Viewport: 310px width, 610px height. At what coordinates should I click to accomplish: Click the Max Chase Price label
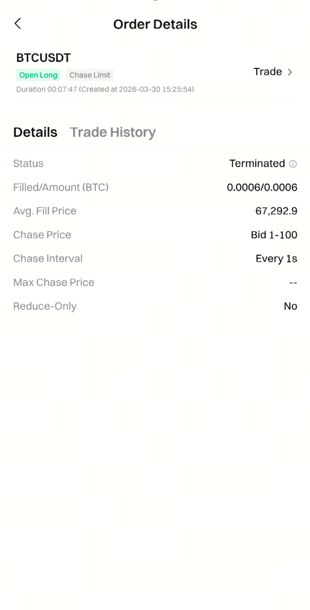coord(54,283)
